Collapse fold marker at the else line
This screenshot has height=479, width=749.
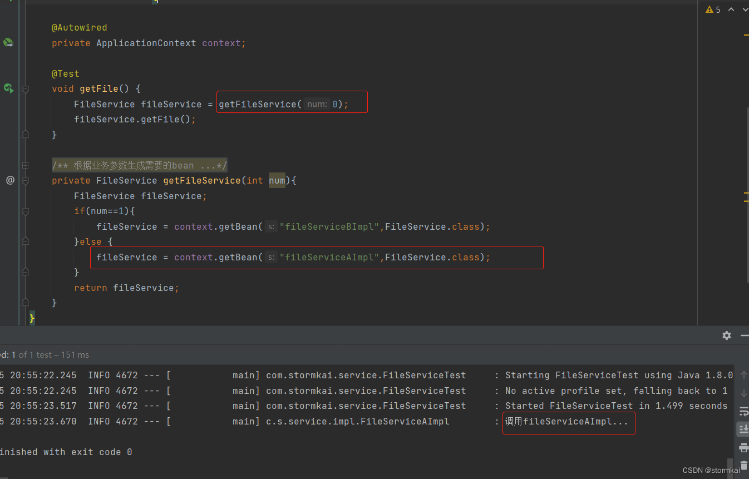pyautogui.click(x=26, y=241)
